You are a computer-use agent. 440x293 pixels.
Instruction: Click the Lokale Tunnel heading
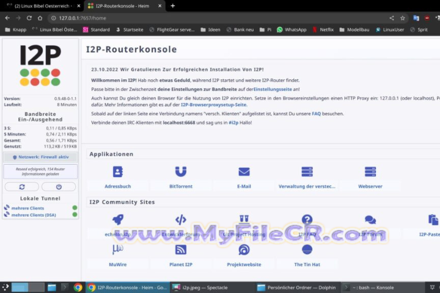tap(40, 198)
